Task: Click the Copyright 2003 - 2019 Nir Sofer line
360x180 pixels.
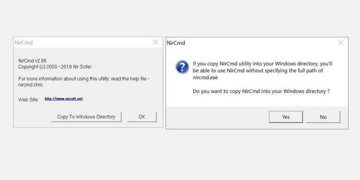Action: (x=55, y=67)
